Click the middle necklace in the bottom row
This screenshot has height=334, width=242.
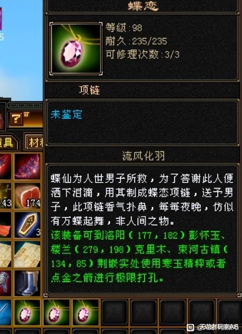(57, 312)
